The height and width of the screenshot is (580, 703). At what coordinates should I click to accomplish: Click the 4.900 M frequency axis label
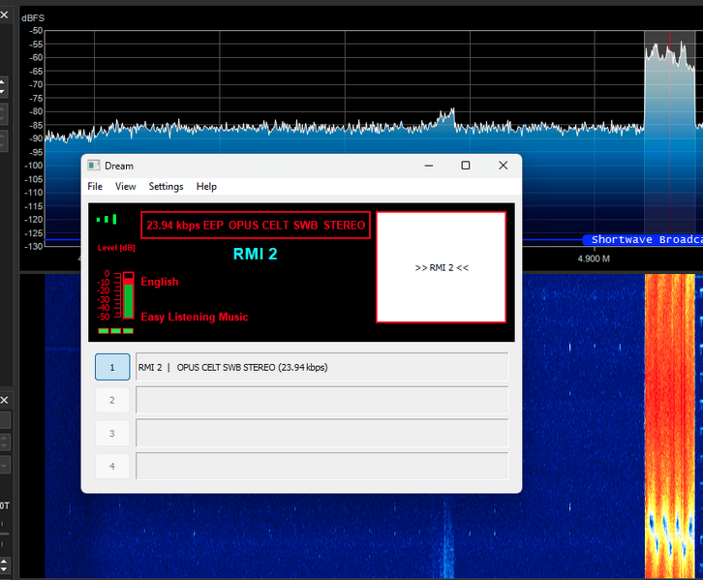[x=594, y=259]
